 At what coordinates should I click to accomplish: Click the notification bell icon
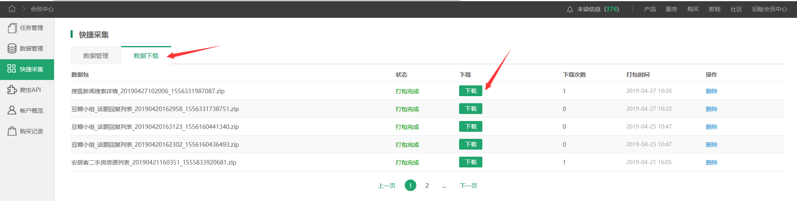coord(570,9)
